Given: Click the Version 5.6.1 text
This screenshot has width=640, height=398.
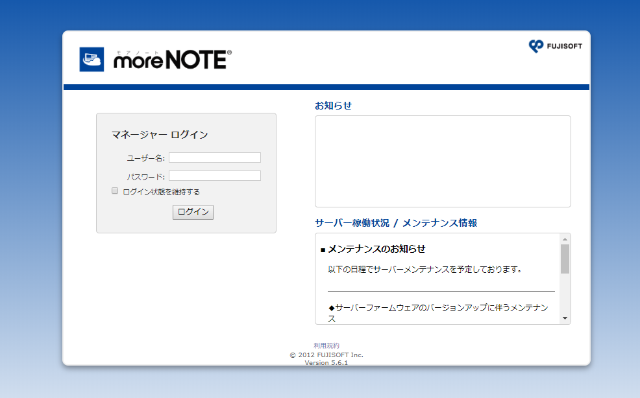Looking at the screenshot, I should (326, 362).
